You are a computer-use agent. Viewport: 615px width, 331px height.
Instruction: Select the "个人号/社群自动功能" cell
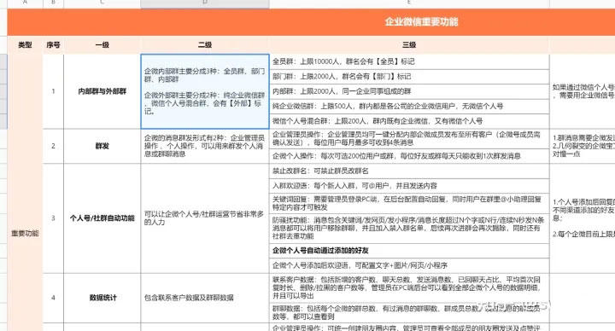tap(102, 218)
